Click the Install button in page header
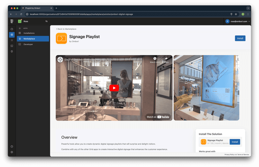This screenshot has height=167, width=259. (x=240, y=38)
